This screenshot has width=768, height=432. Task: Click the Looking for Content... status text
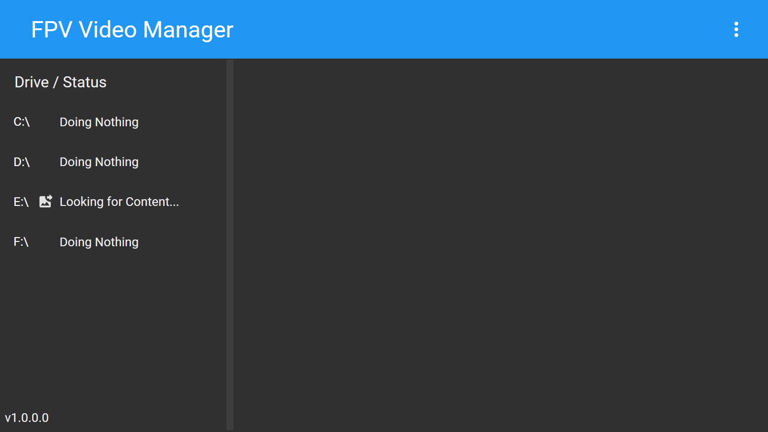coord(119,202)
